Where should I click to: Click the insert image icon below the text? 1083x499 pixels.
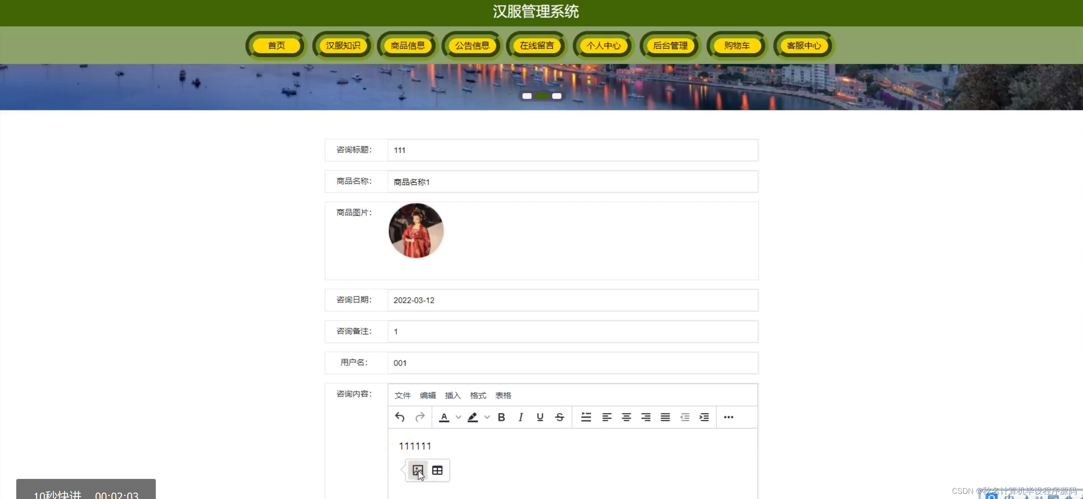click(x=418, y=469)
